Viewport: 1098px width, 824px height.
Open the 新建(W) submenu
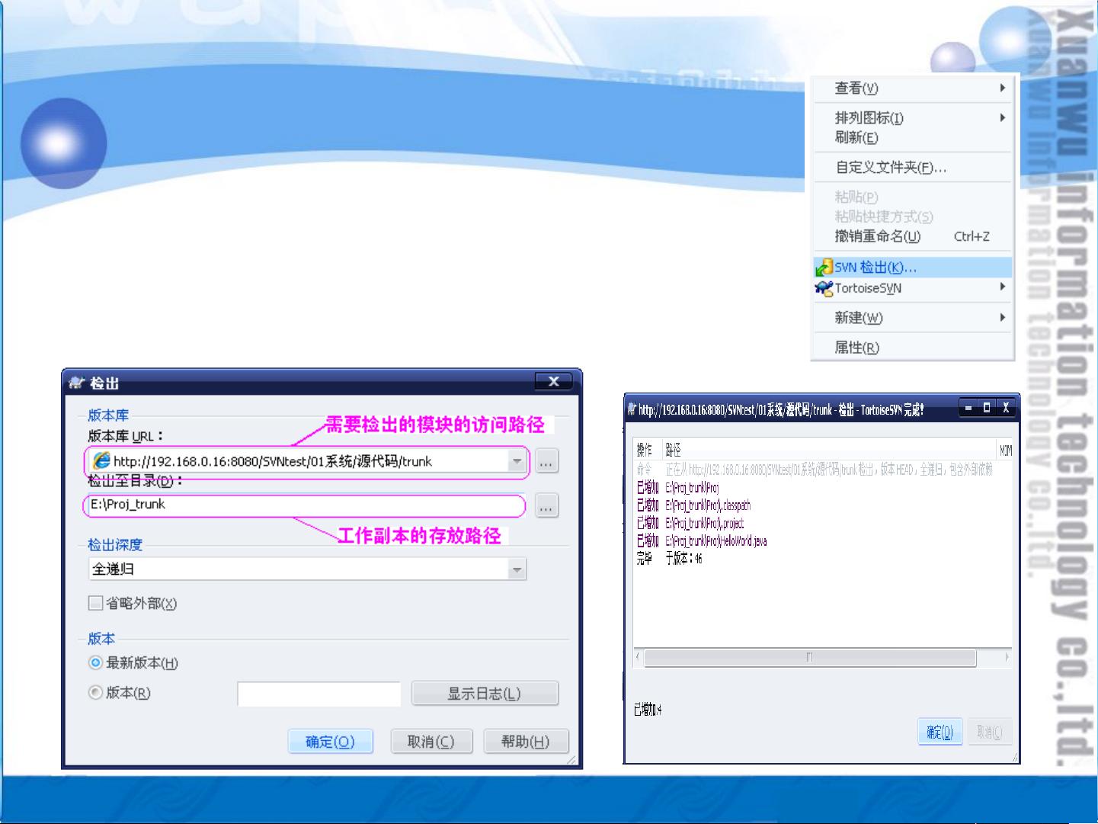[913, 318]
